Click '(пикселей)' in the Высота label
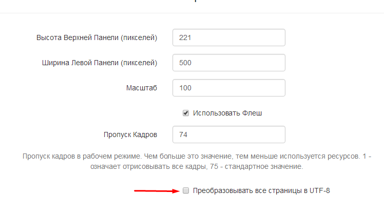384x212 pixels. [x=138, y=37]
